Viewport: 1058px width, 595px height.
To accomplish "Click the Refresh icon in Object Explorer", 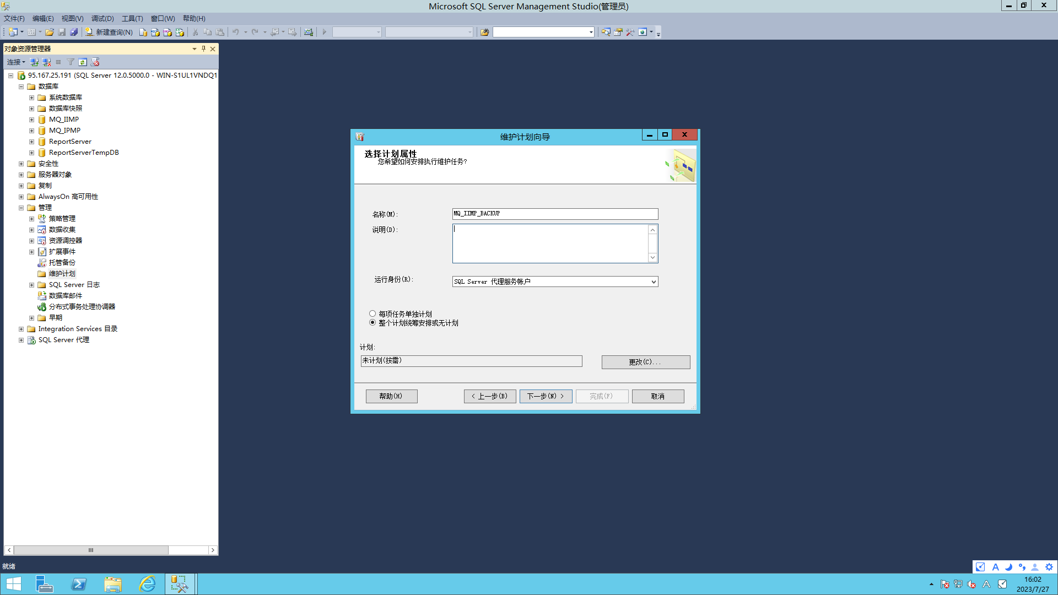I will point(83,62).
